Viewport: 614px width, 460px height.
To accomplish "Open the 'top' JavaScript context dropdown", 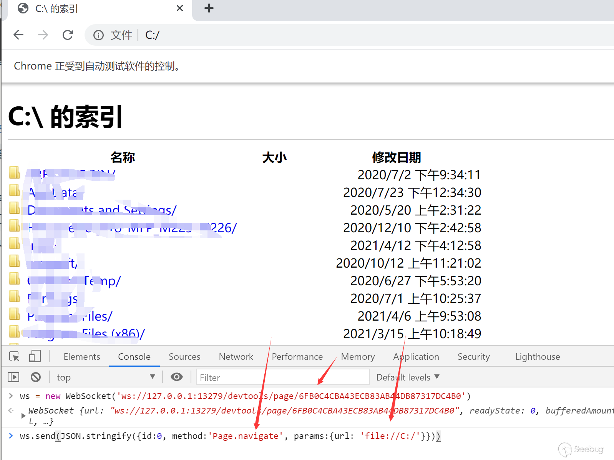I will (x=106, y=377).
